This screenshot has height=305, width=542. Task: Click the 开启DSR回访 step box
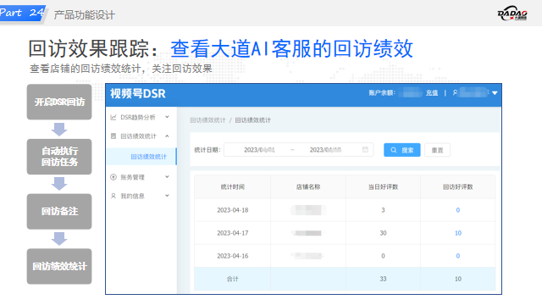click(59, 102)
